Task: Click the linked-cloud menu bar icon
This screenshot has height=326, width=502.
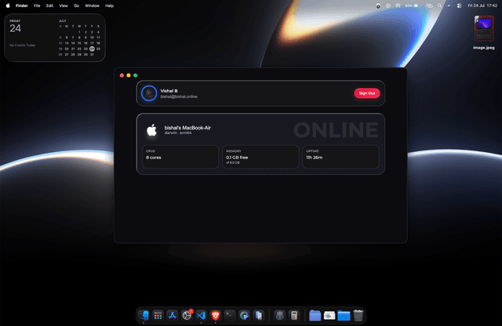Action: pos(429,5)
